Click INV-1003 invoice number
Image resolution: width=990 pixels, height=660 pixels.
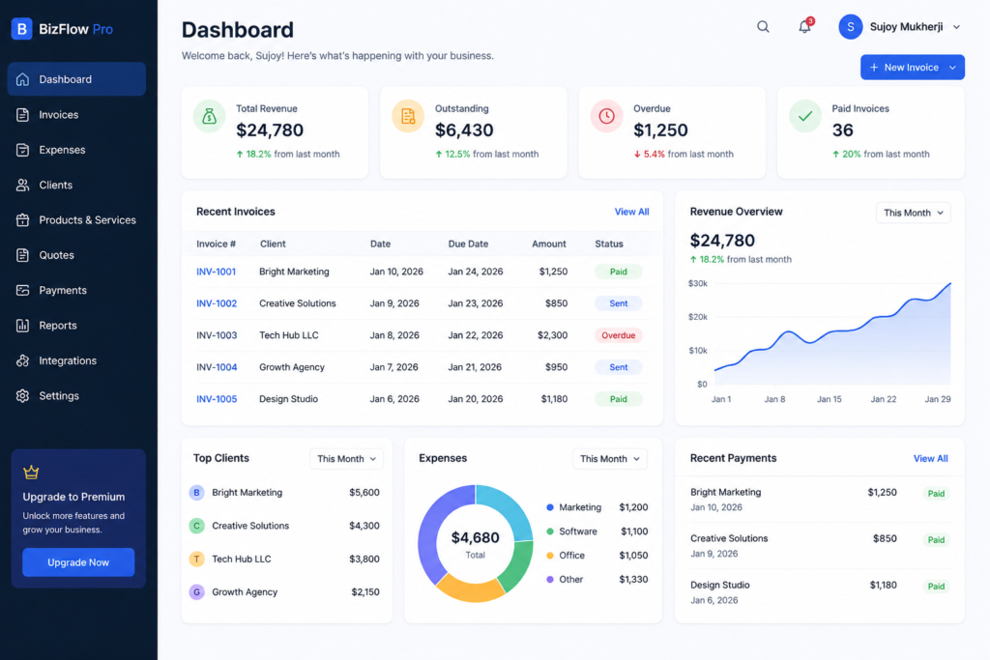pos(217,335)
